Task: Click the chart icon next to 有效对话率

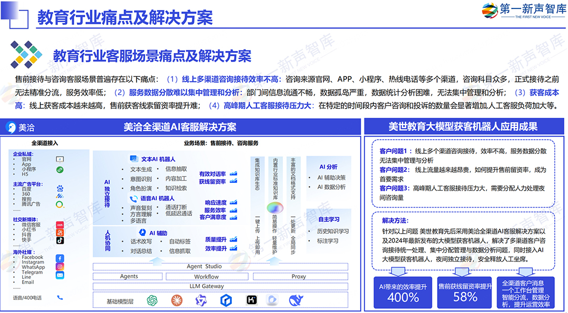Action: tap(233, 174)
